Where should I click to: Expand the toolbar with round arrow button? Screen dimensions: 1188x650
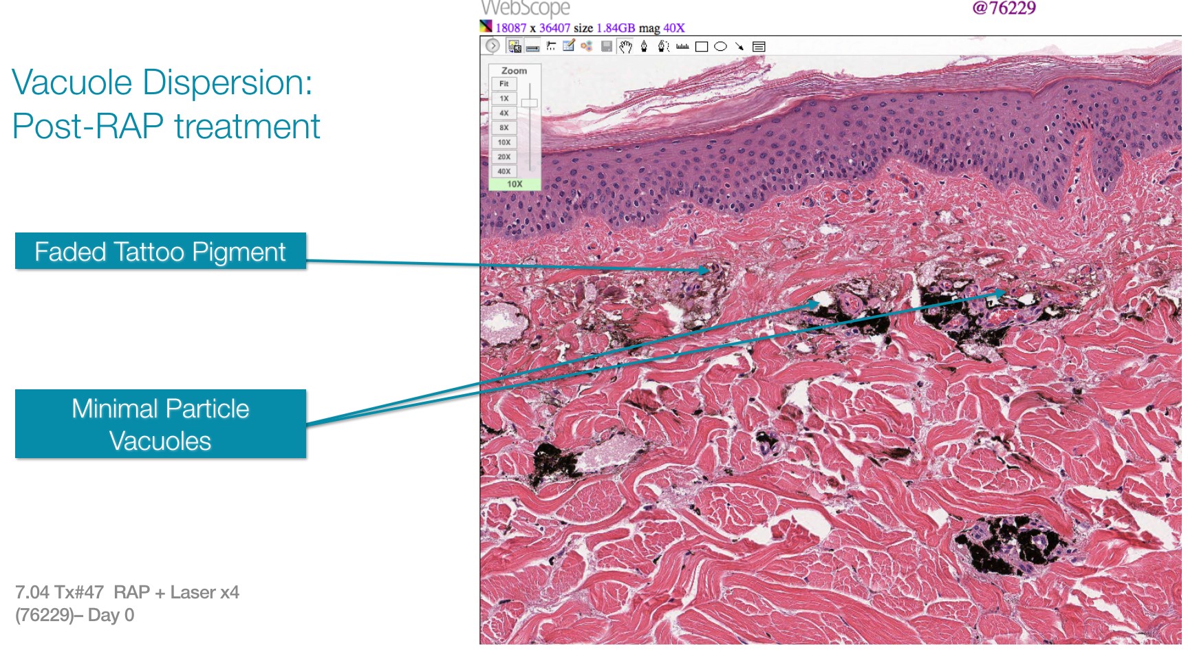coord(493,46)
